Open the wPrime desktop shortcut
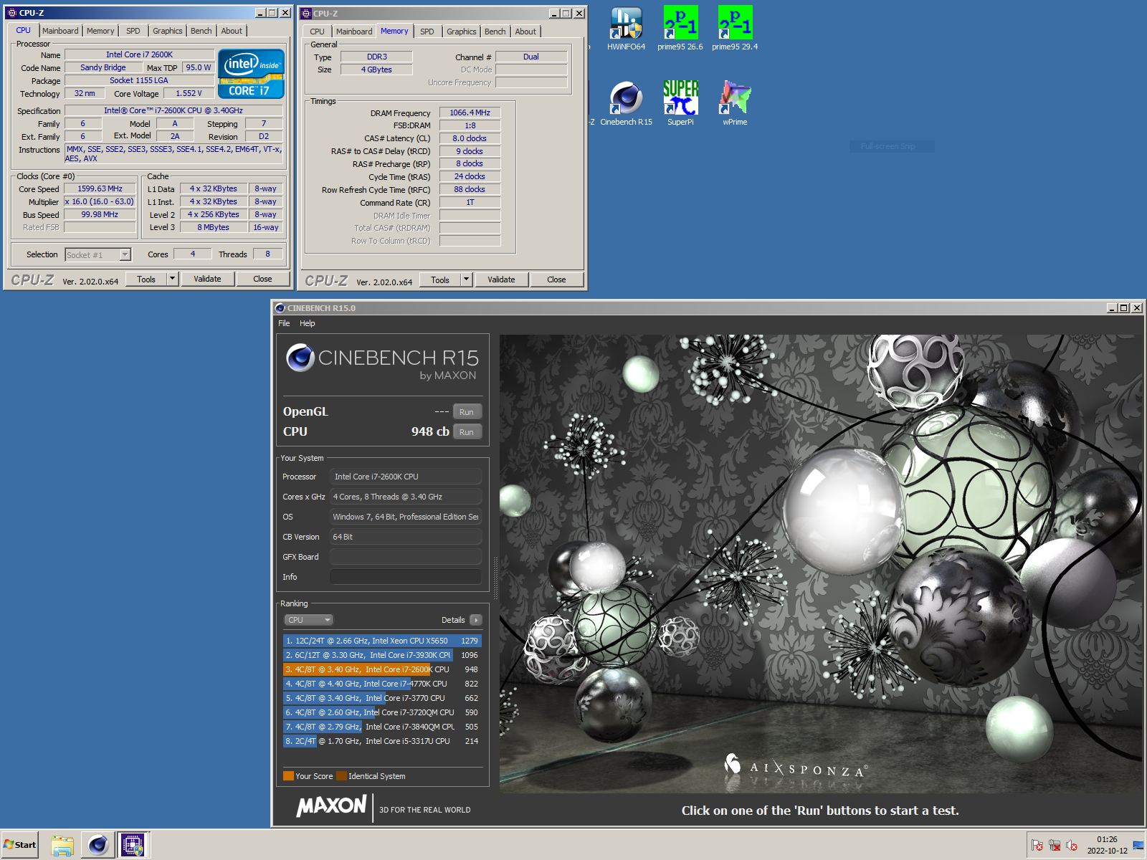 [x=735, y=104]
